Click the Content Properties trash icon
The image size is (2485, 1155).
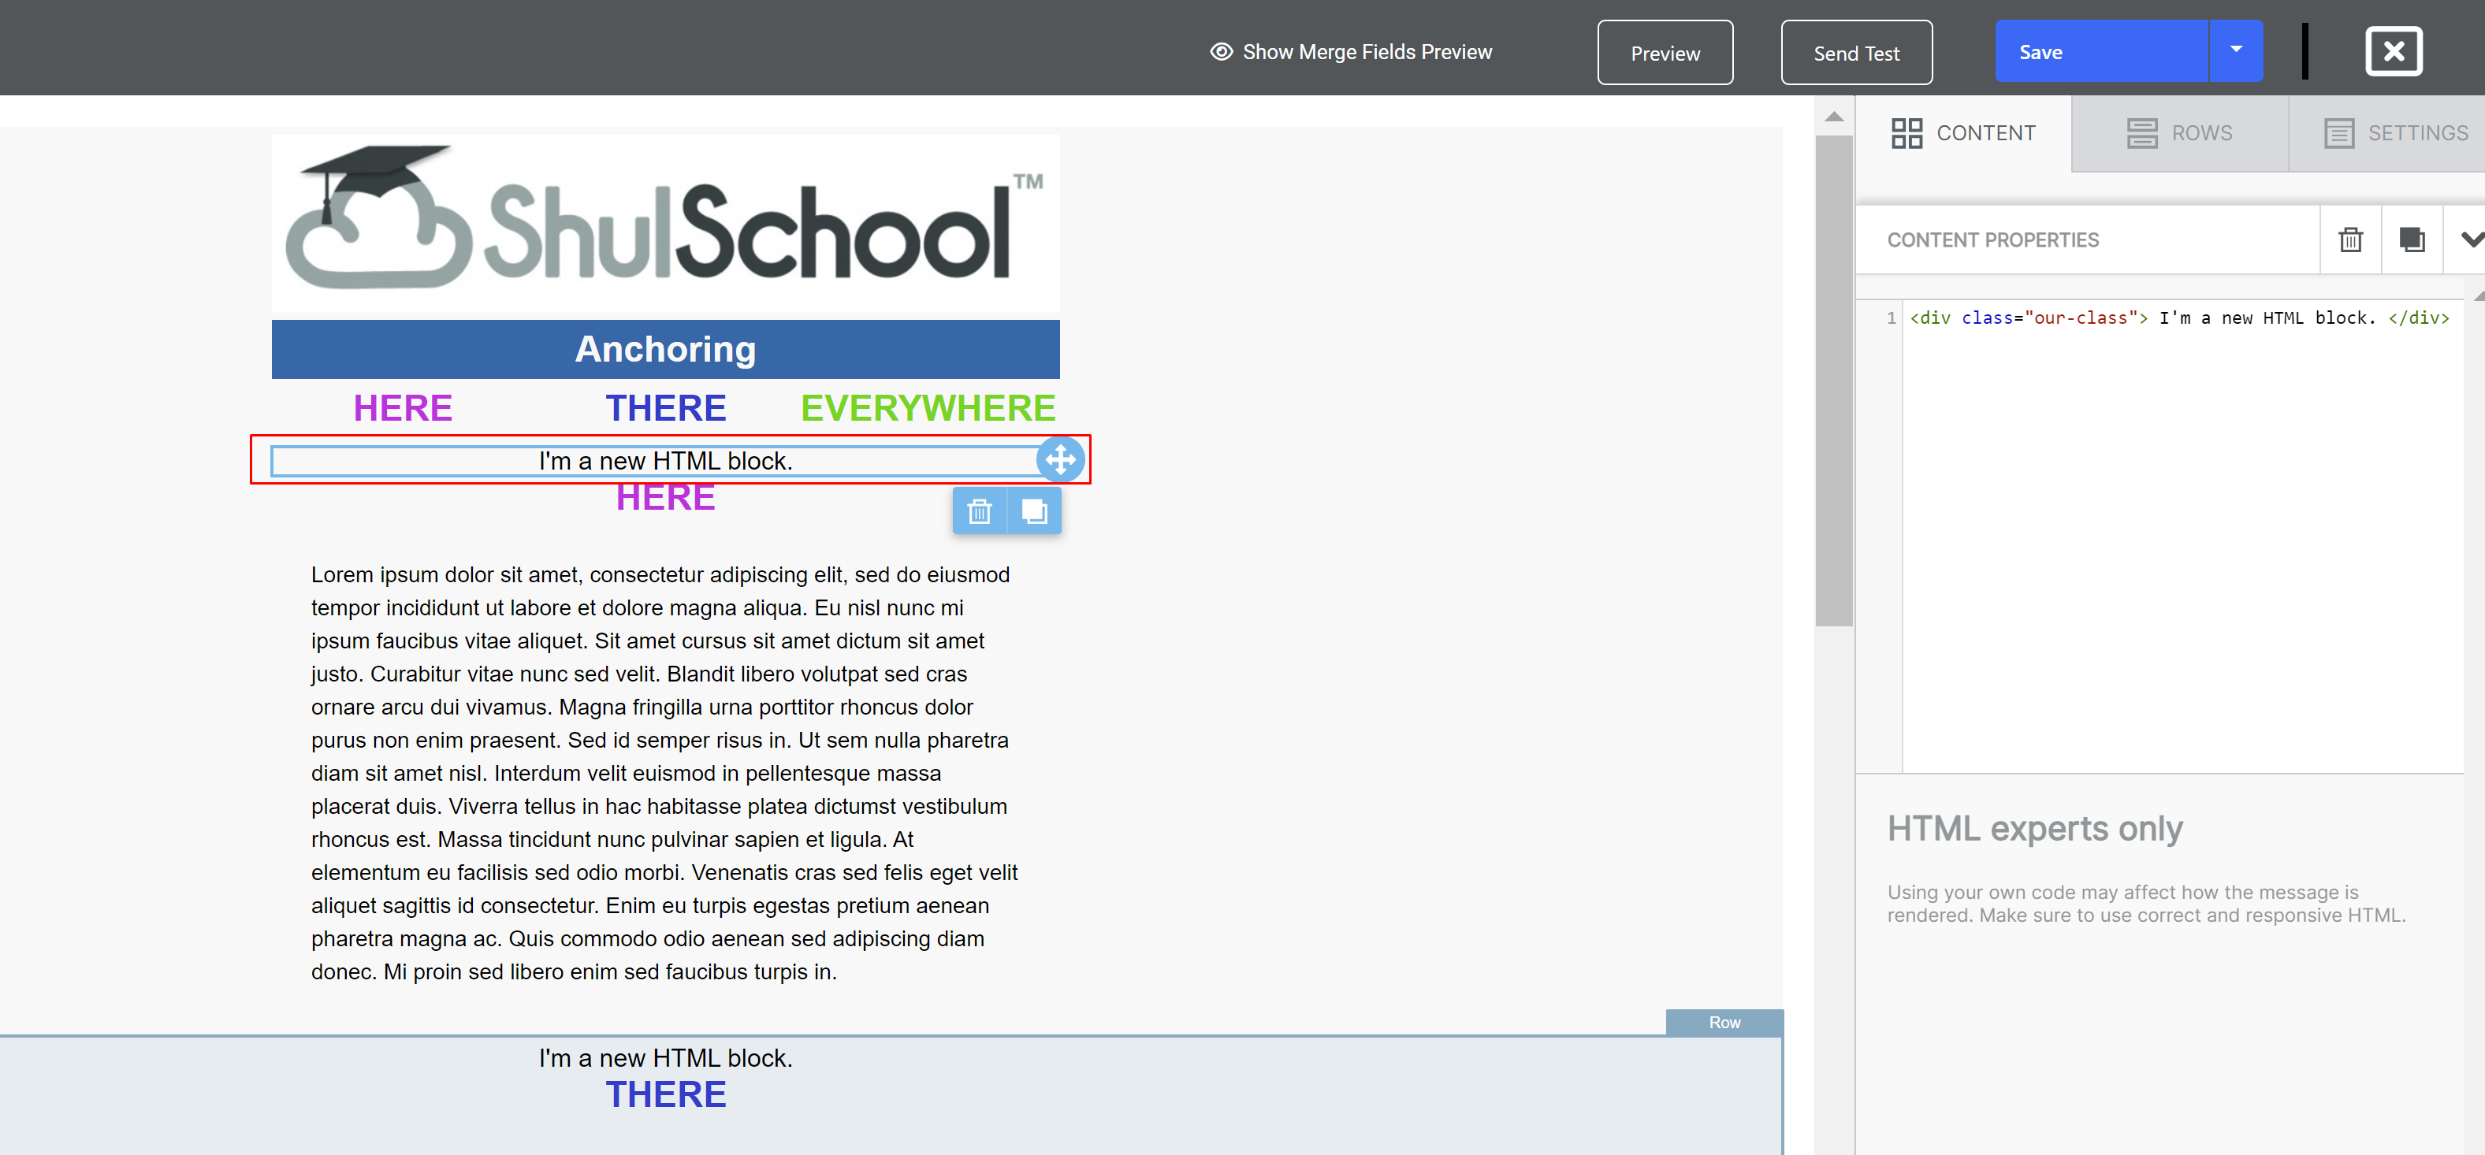tap(2350, 239)
